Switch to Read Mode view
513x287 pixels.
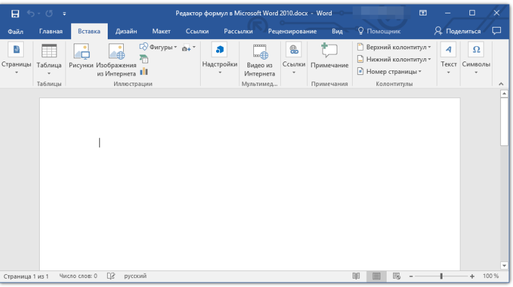click(x=356, y=276)
